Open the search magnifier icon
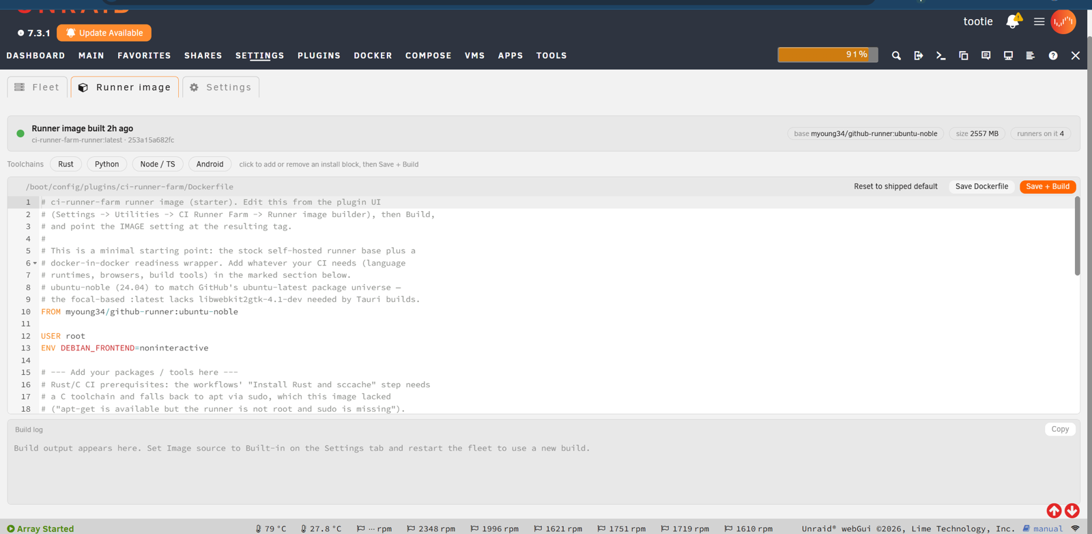Screen dimensions: 1092x534 (x=896, y=55)
